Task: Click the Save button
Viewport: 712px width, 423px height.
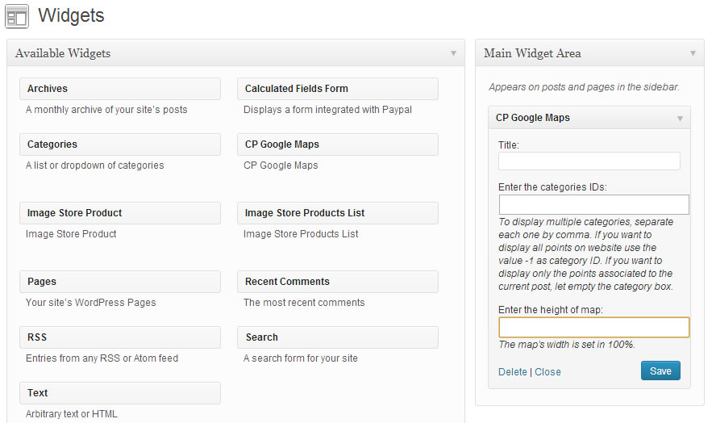Action: 660,371
